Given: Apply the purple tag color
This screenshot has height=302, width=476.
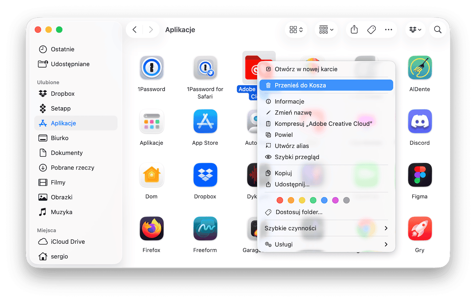Looking at the screenshot, I should click(x=335, y=200).
